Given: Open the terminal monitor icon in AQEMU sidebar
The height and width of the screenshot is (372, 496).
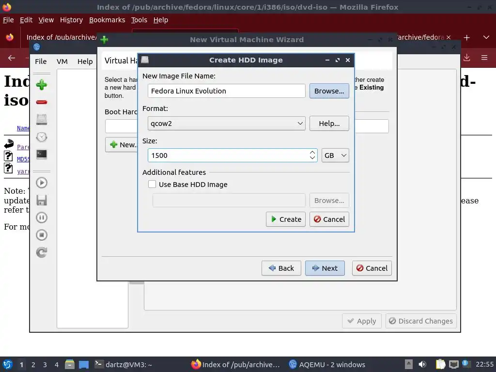Looking at the screenshot, I should point(42,154).
